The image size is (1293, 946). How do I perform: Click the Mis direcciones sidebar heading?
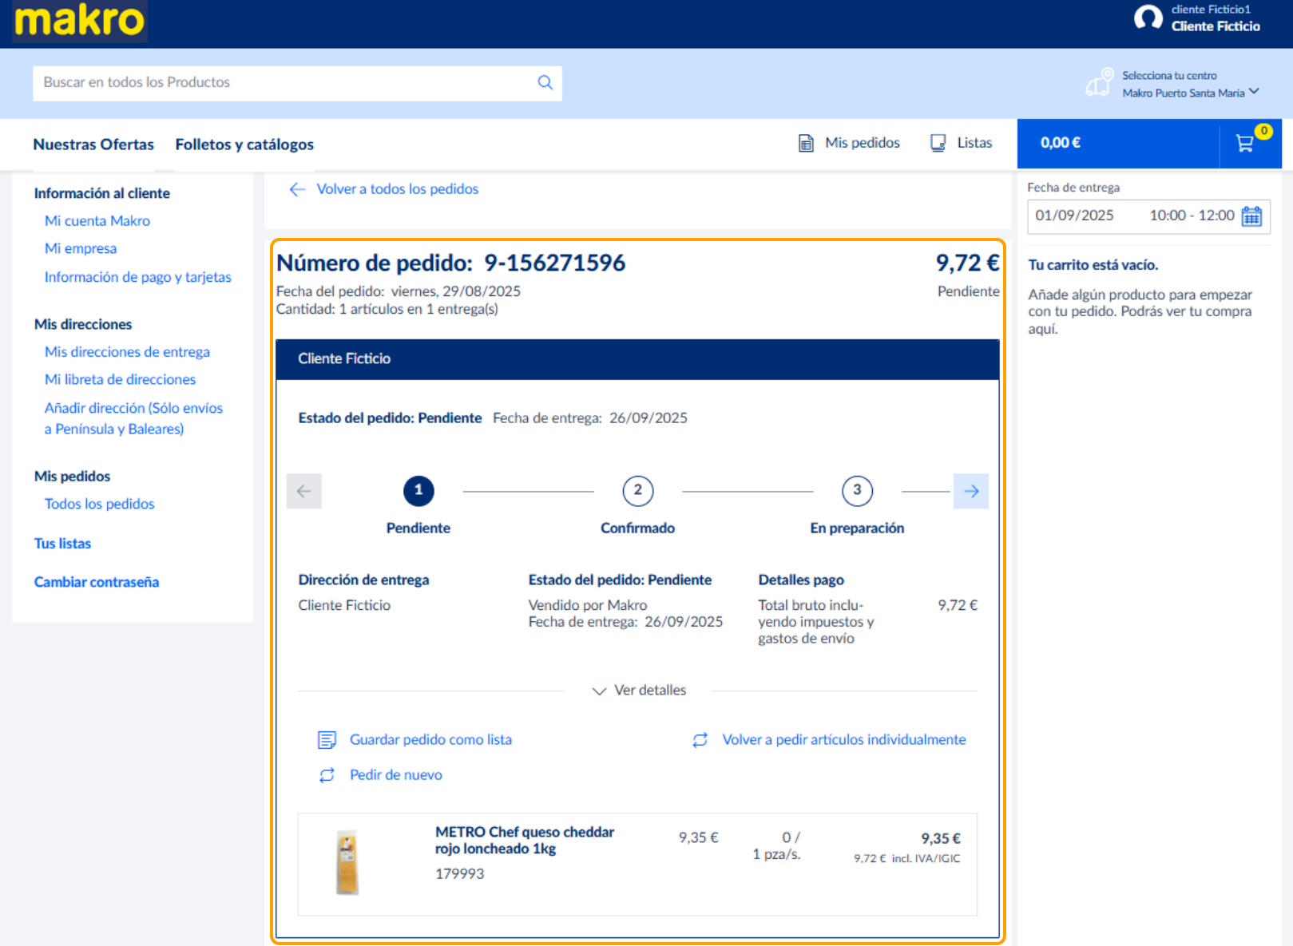83,325
